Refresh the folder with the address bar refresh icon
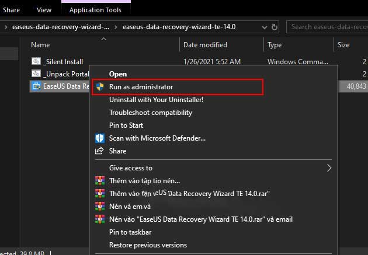 tap(274, 27)
